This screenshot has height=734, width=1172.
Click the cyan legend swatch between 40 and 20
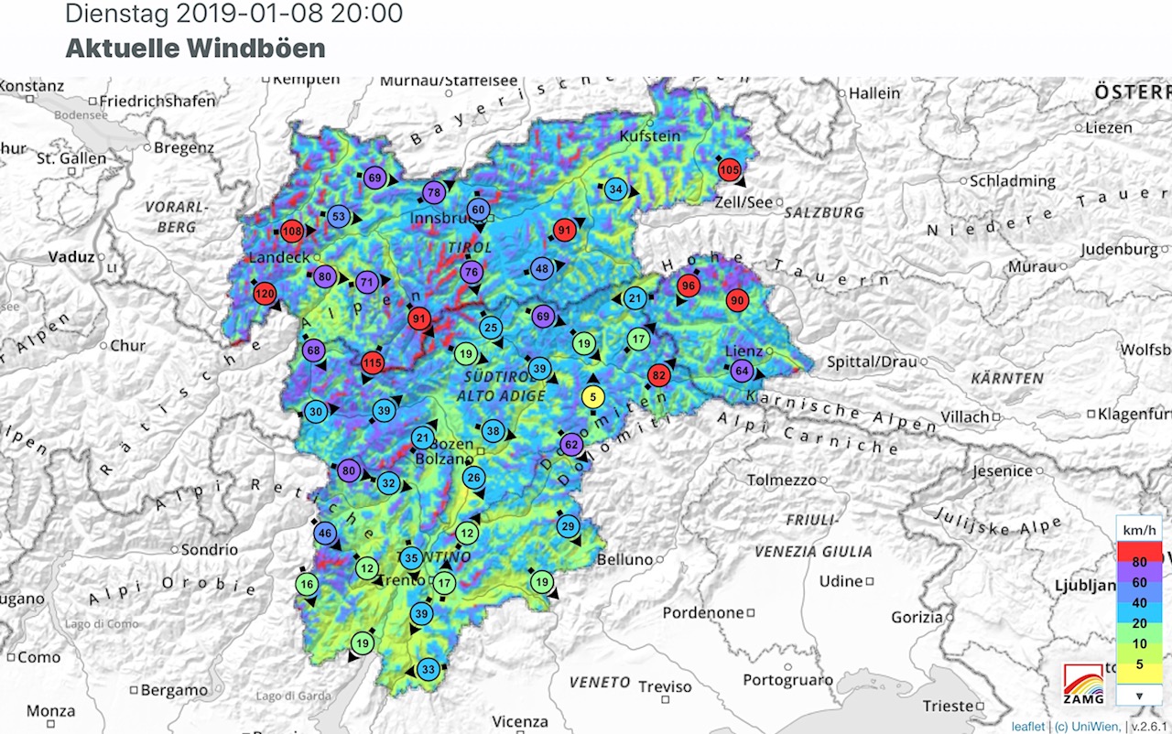coord(1138,612)
